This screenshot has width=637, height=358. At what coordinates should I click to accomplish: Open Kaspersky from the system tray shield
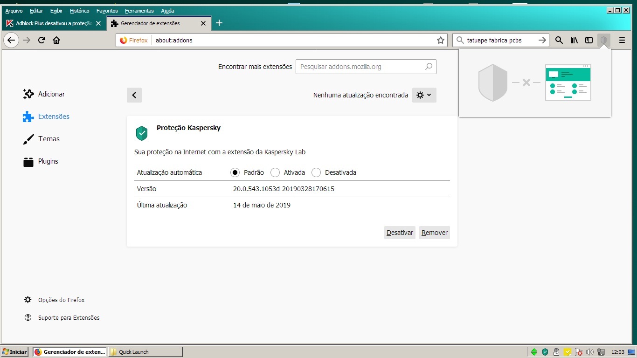[x=545, y=352]
